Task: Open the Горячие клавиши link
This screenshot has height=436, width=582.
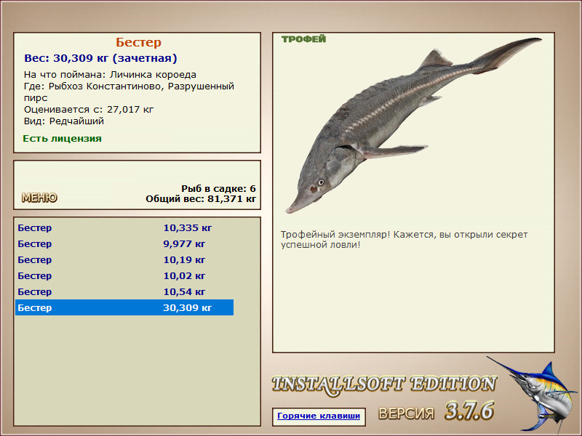Action: 319,416
